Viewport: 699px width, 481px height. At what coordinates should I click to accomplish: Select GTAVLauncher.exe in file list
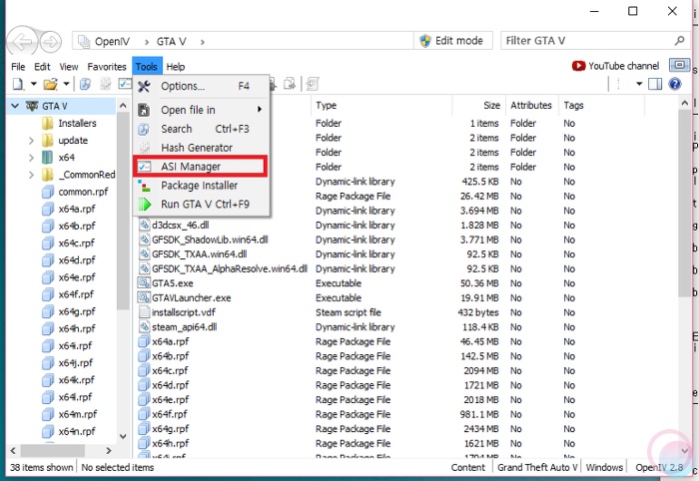pyautogui.click(x=192, y=298)
